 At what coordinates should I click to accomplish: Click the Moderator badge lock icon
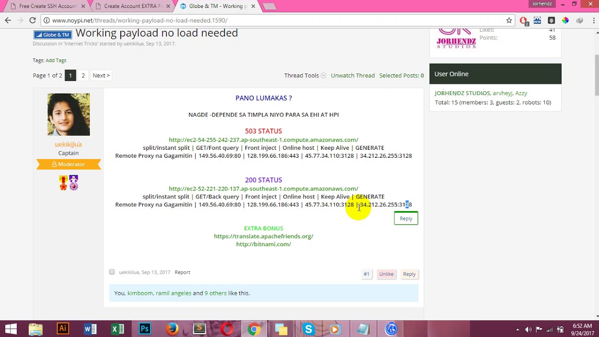54,164
